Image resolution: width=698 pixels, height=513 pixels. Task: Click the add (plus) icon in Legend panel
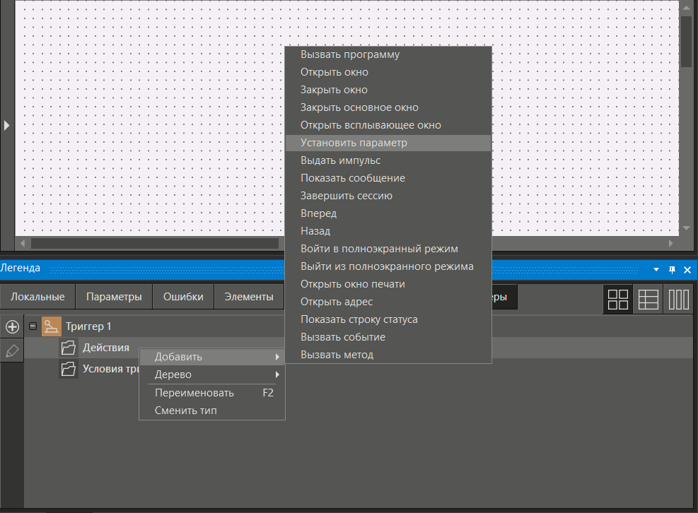pyautogui.click(x=12, y=326)
